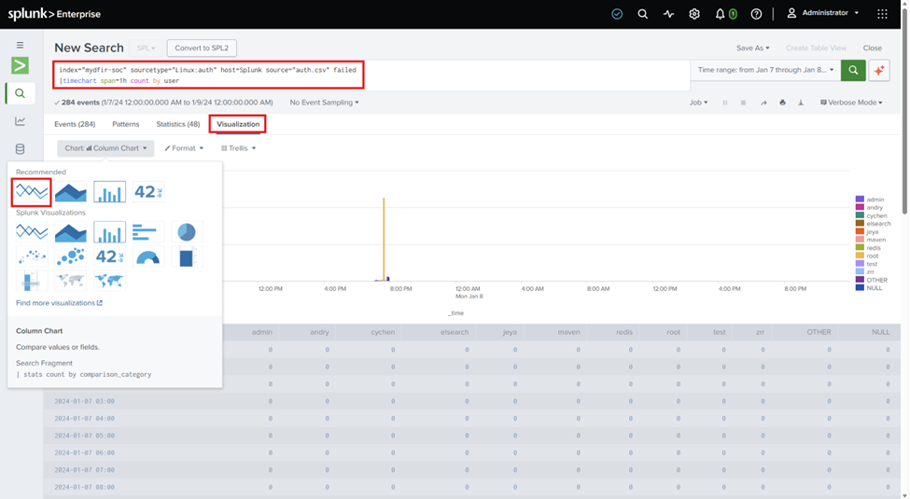Select Line Chart under Recommended
This screenshot has height=499, width=910.
[x=32, y=192]
